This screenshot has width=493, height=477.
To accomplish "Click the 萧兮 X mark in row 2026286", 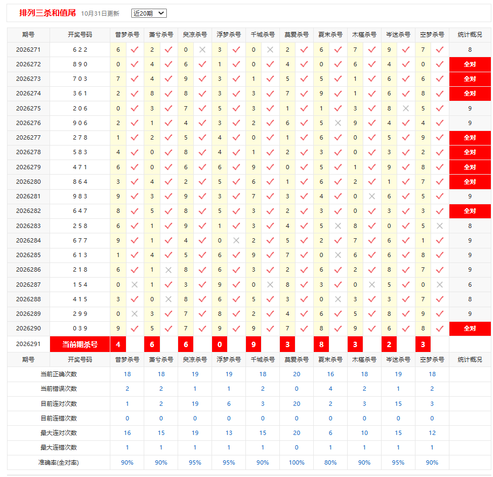I will click(168, 270).
